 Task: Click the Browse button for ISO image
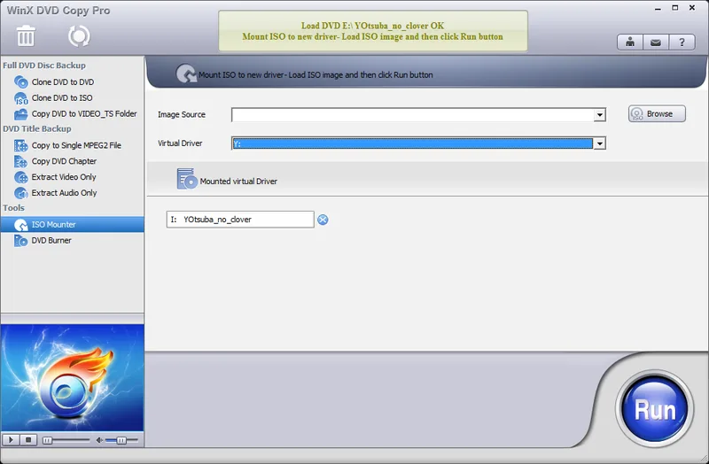click(657, 114)
